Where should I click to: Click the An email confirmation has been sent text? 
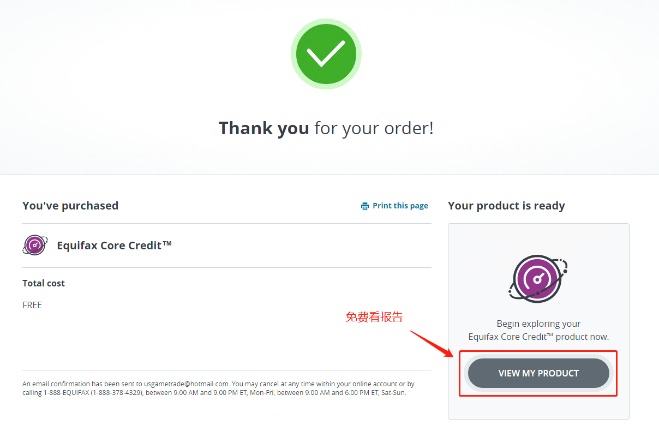tap(82, 384)
